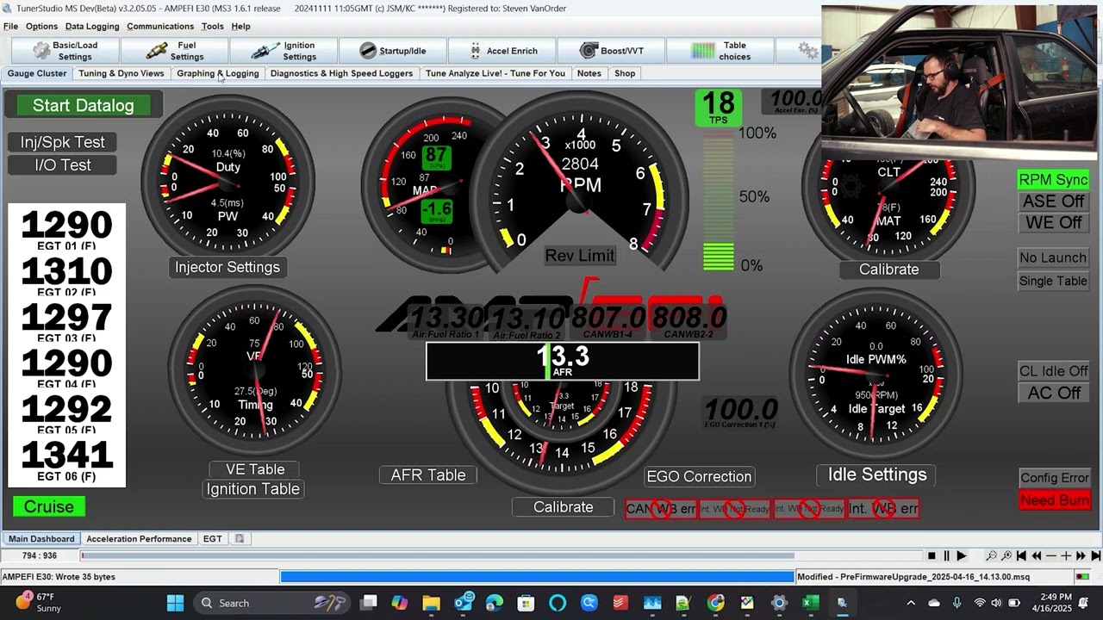The image size is (1103, 620).
Task: Open the Tools menu
Action: (213, 27)
